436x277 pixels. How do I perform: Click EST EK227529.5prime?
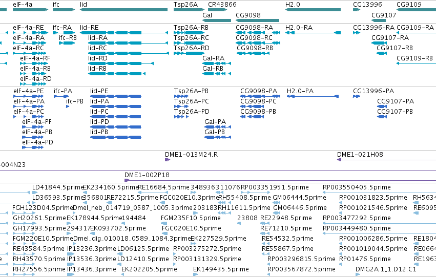click(x=218, y=239)
